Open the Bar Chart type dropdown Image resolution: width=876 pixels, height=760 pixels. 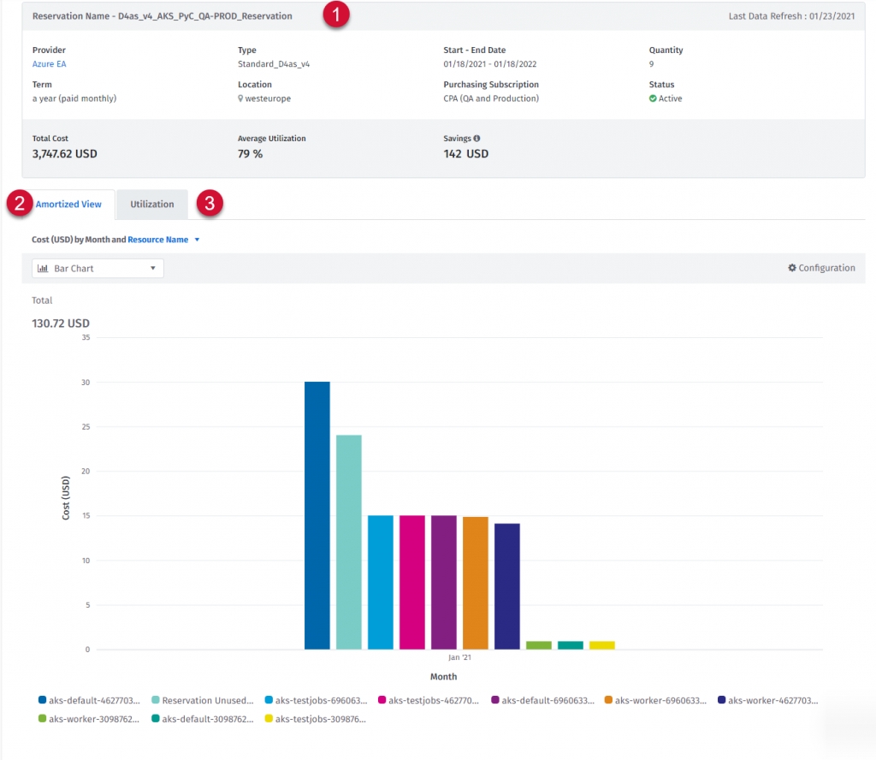98,269
